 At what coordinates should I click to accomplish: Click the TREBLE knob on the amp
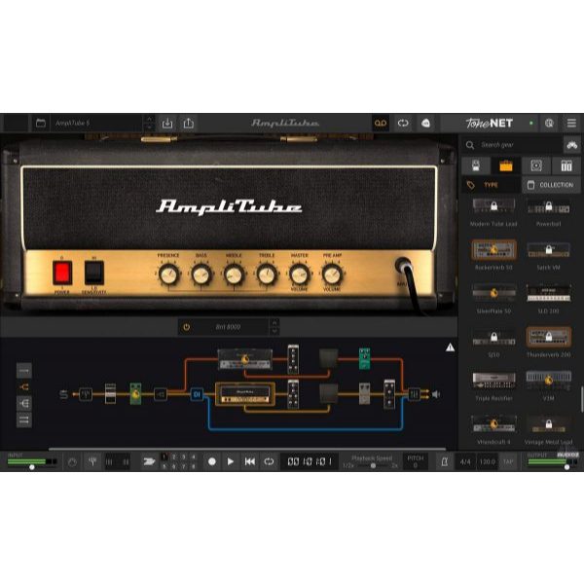tap(267, 274)
